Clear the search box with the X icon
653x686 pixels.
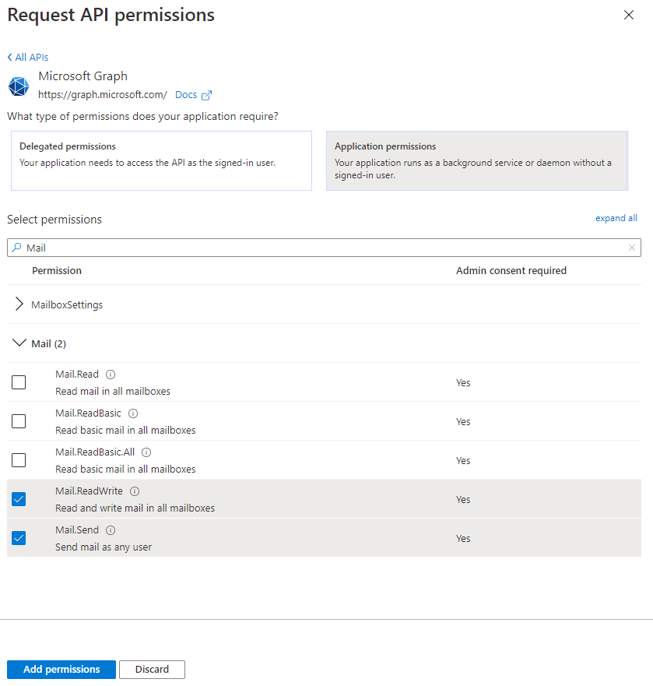tap(631, 248)
